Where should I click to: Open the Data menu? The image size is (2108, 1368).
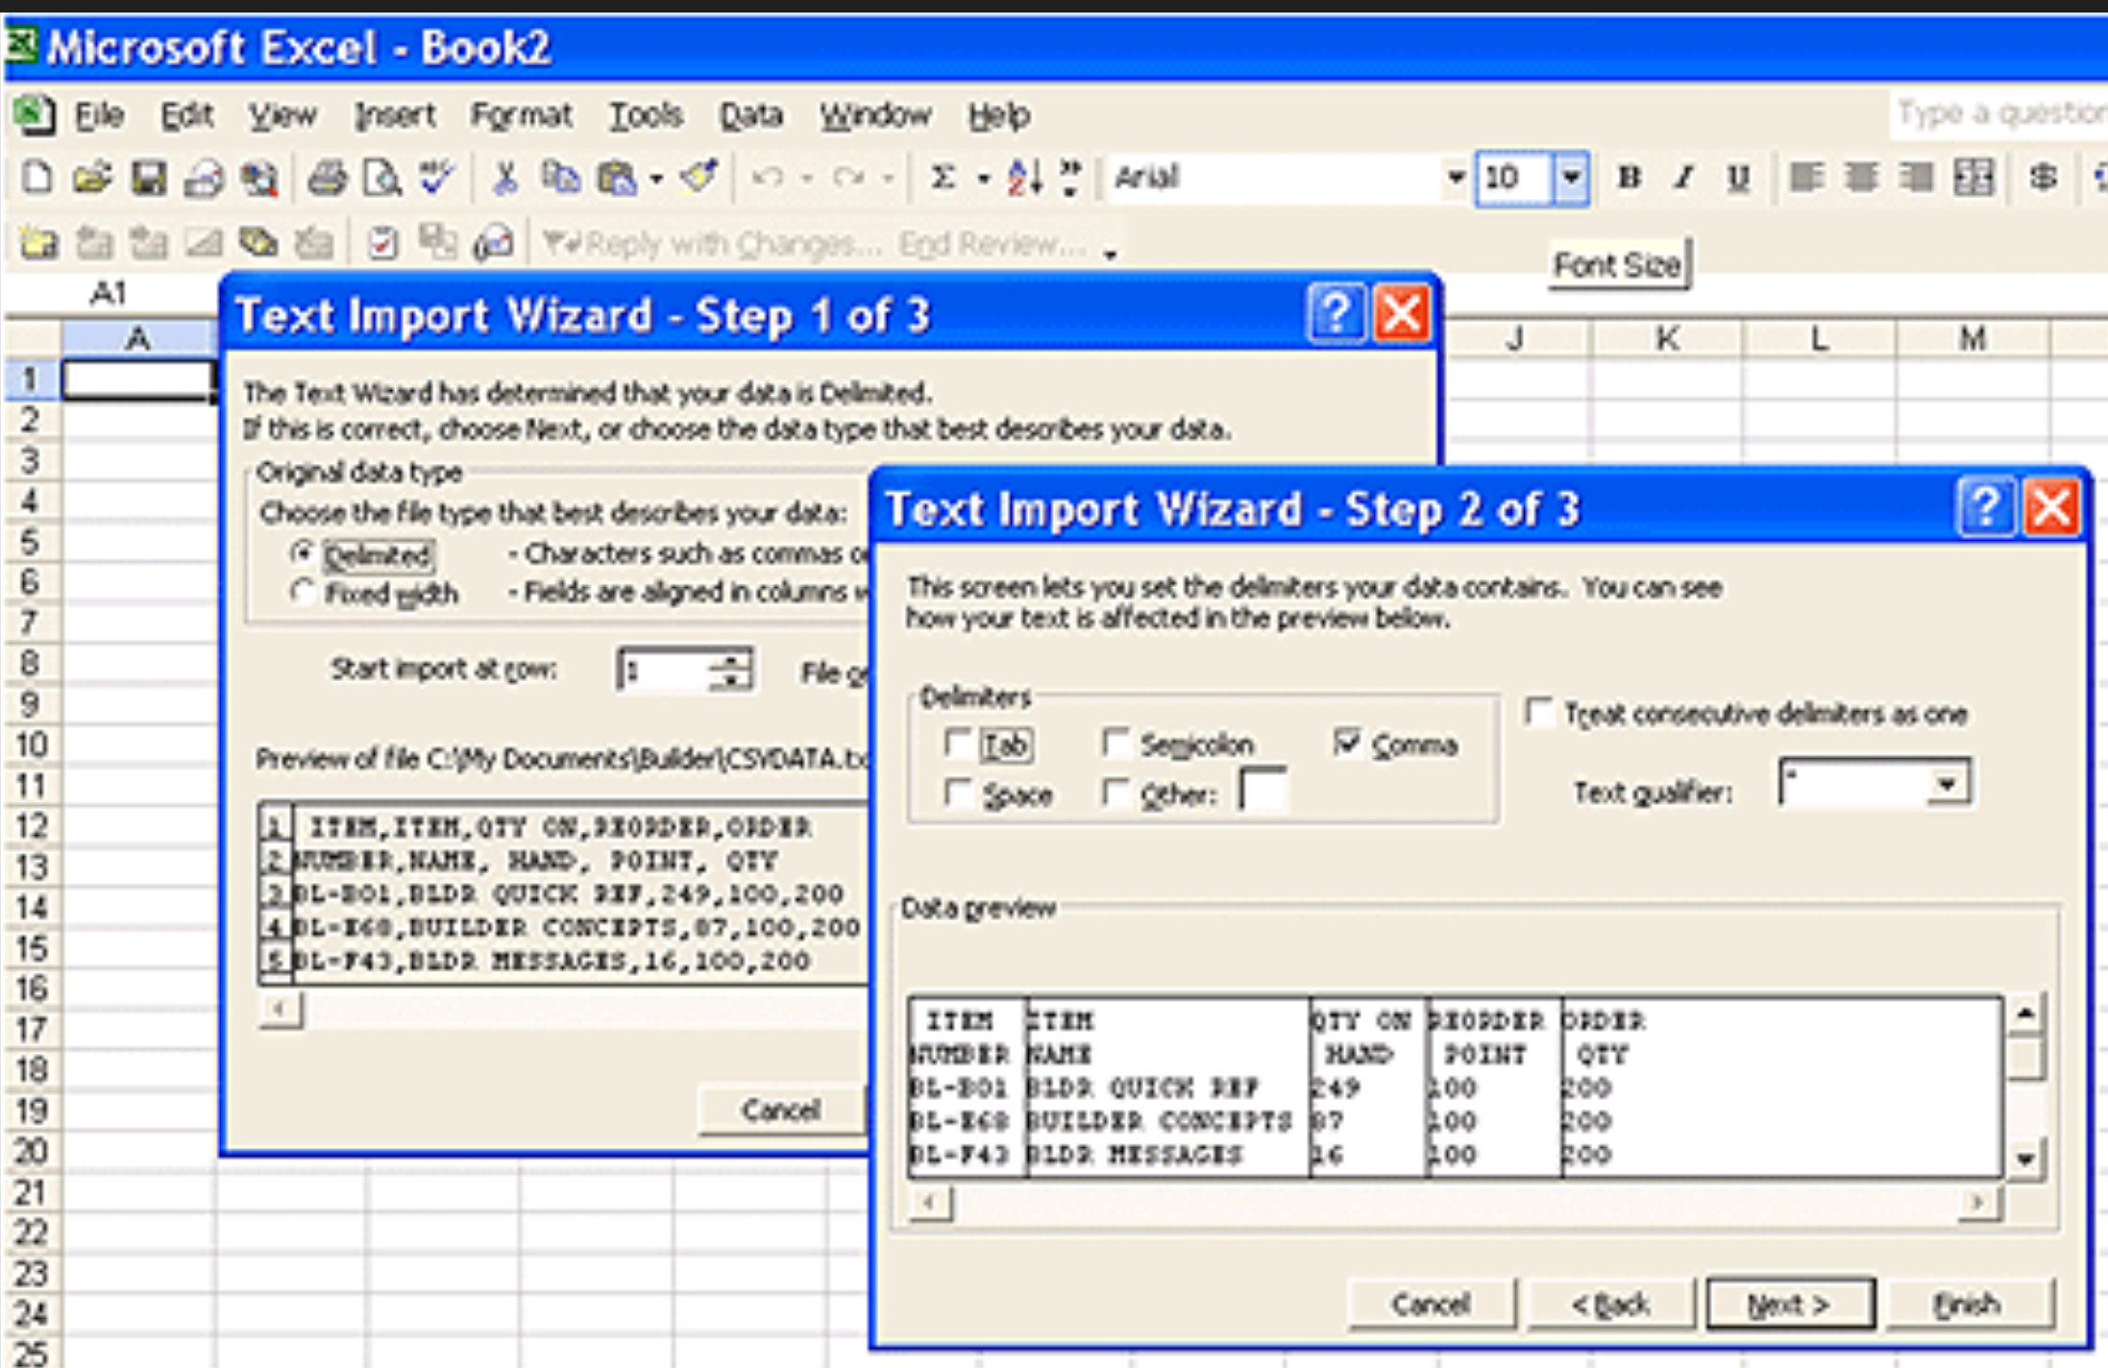(751, 116)
